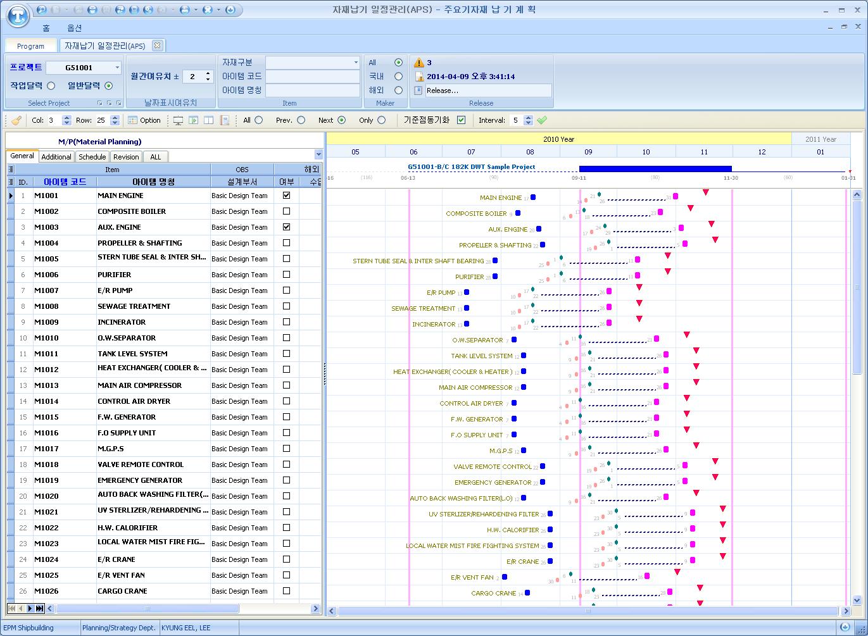The height and width of the screenshot is (636, 868).
Task: Select 해외 maker radio button
Action: [398, 90]
